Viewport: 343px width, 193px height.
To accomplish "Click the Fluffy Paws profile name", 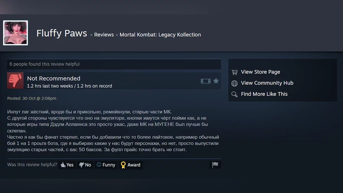I will click(62, 33).
